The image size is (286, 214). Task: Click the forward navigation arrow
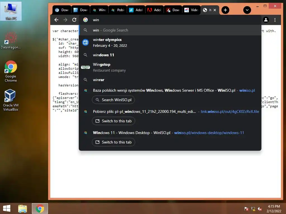65,20
